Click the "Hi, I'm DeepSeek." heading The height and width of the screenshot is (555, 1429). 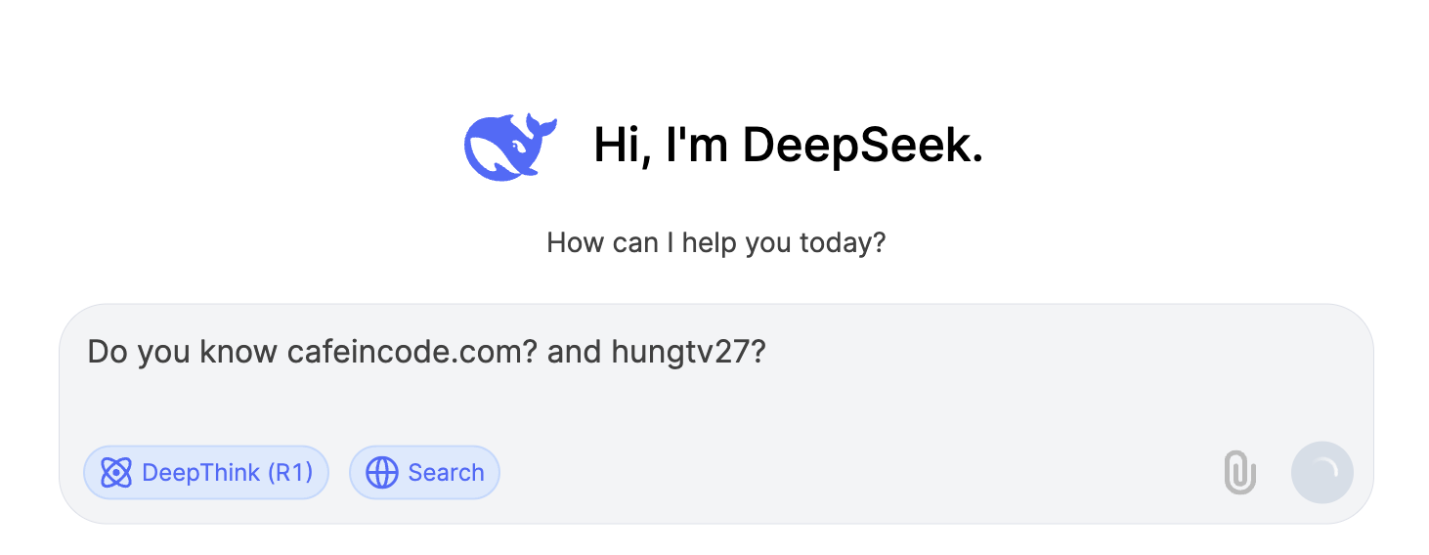tap(788, 147)
